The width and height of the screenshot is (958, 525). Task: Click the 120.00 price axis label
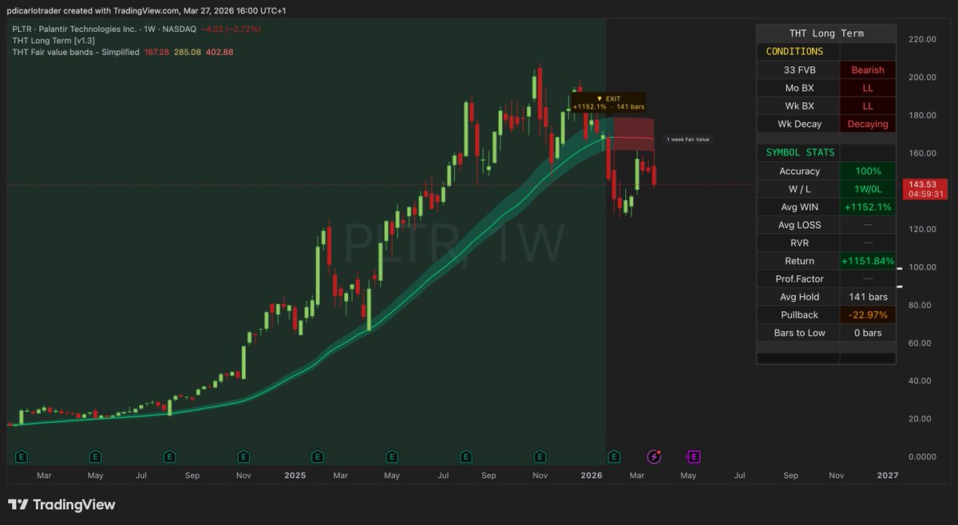pos(921,229)
